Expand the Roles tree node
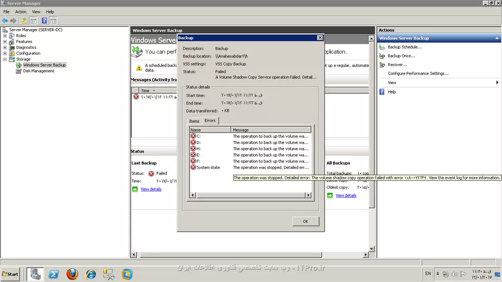Image resolution: width=502 pixels, height=282 pixels. pyautogui.click(x=5, y=35)
